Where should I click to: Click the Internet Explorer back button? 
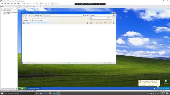coord(23,16)
